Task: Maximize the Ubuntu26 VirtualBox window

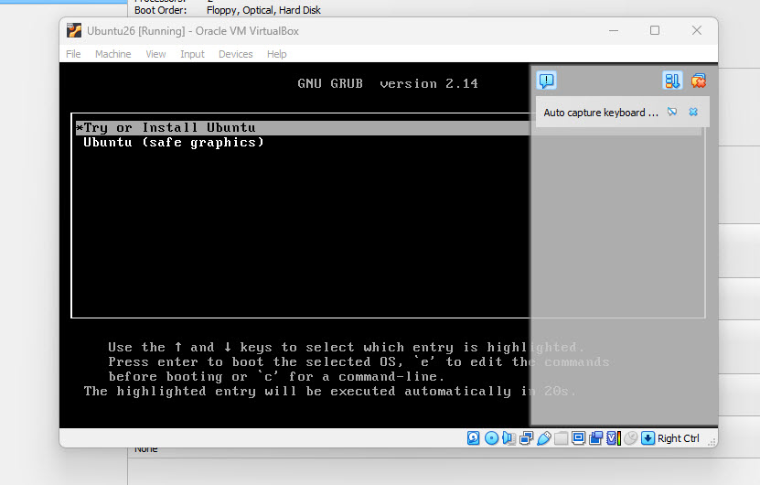Action: coord(654,30)
